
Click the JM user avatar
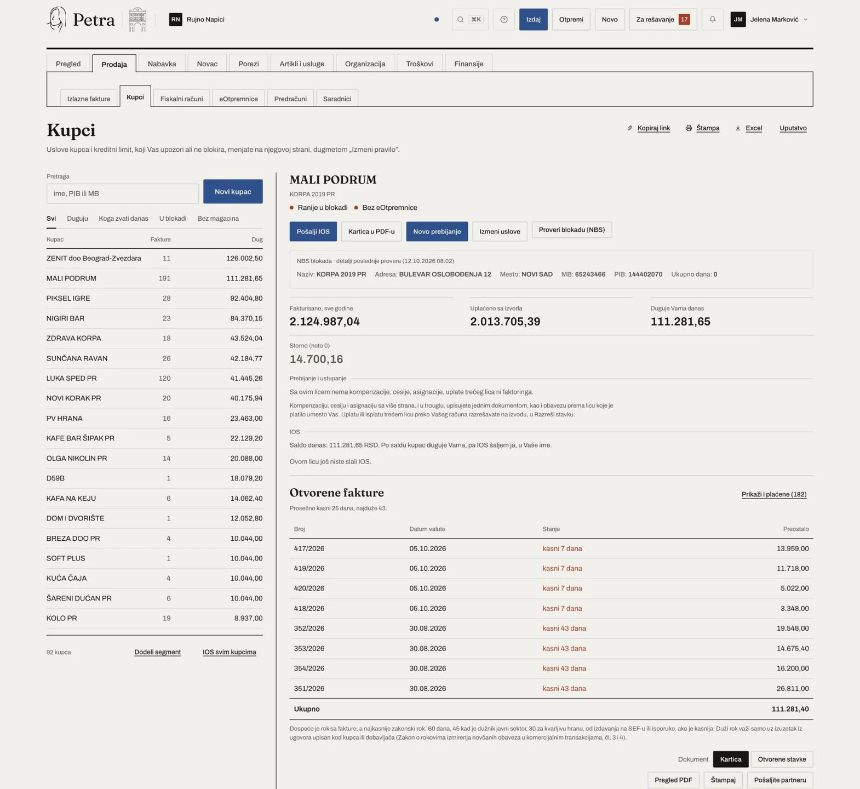point(738,20)
